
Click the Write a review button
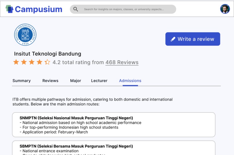click(193, 39)
